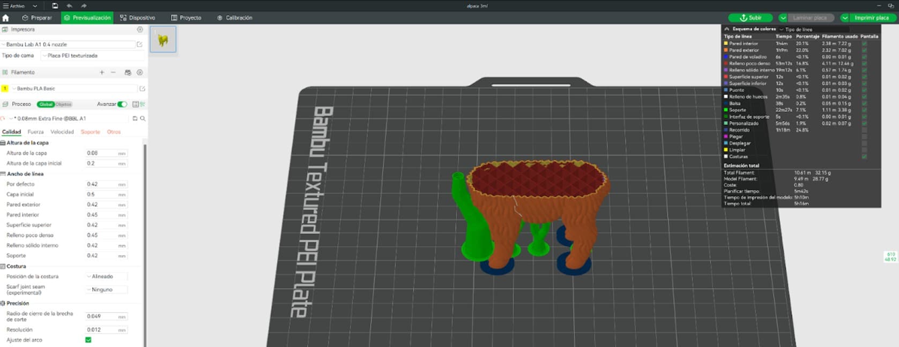The image size is (899, 347).
Task: Toggle Costuras display checkbox
Action: coord(864,156)
